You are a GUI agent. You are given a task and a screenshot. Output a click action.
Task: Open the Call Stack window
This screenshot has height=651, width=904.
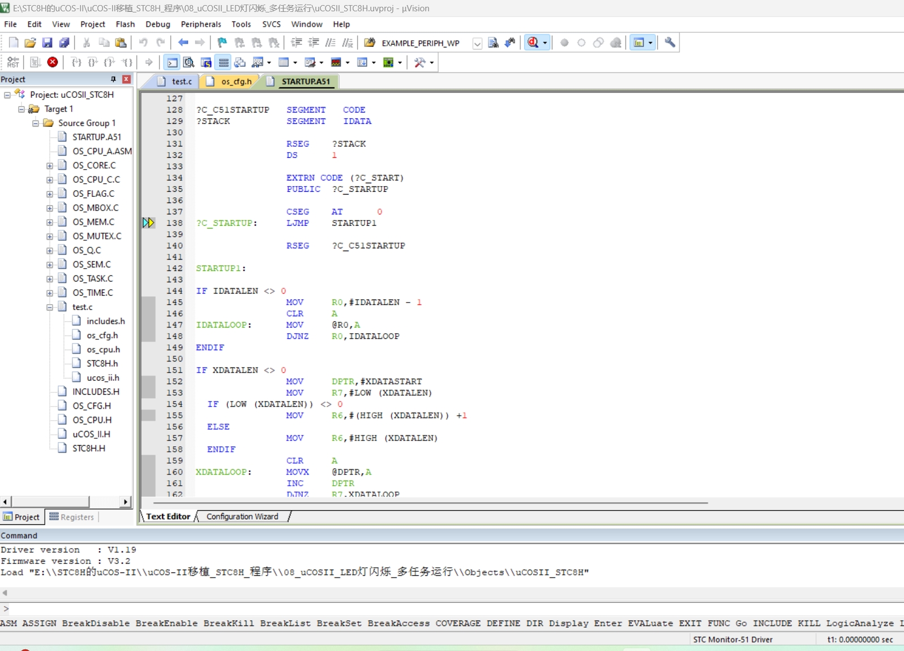pyautogui.click(x=240, y=62)
